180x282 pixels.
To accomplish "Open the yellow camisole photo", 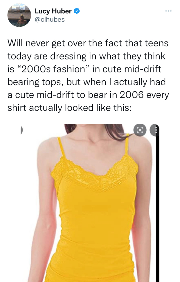I will (x=90, y=203).
